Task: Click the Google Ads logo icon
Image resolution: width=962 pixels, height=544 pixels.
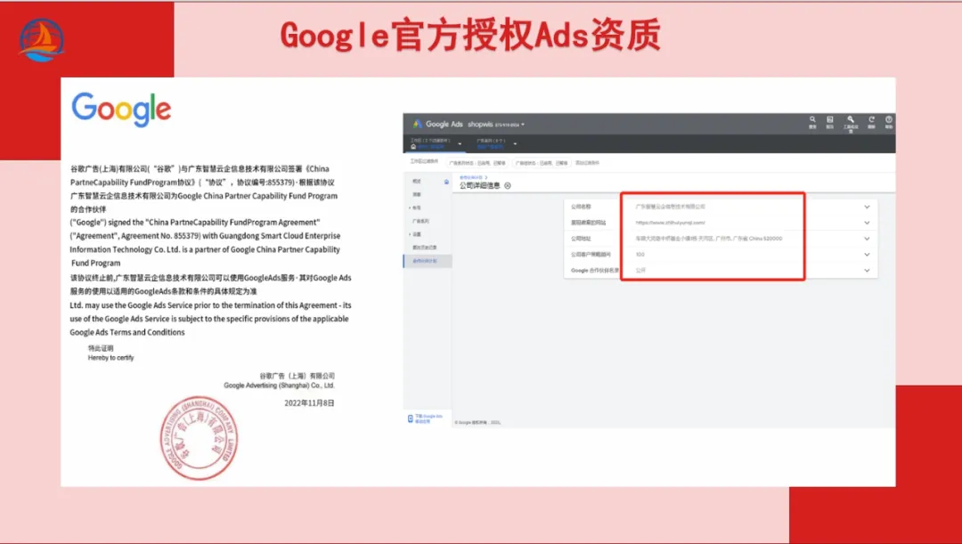Action: coord(417,124)
